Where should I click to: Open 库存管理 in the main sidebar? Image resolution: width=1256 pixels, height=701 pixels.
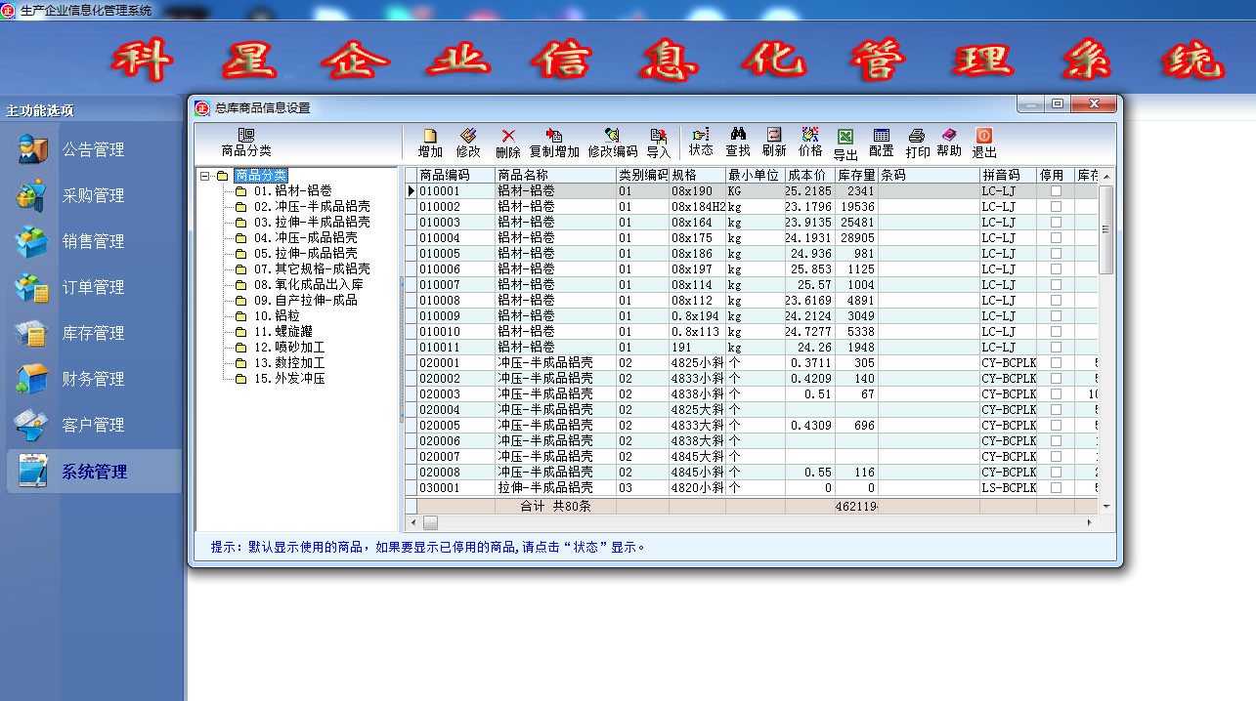coord(93,334)
